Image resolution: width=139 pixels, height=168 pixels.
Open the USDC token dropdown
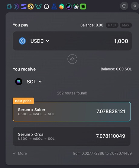coord(40,41)
